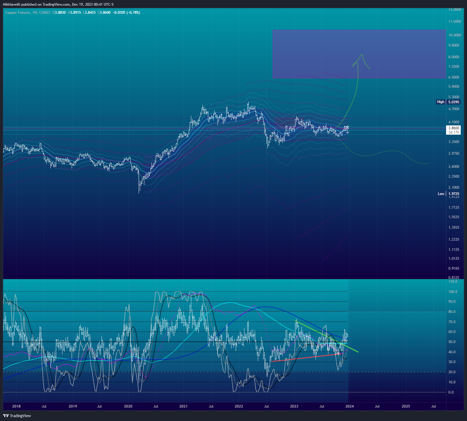Select the 1W interval label in the chart legend

pos(35,13)
